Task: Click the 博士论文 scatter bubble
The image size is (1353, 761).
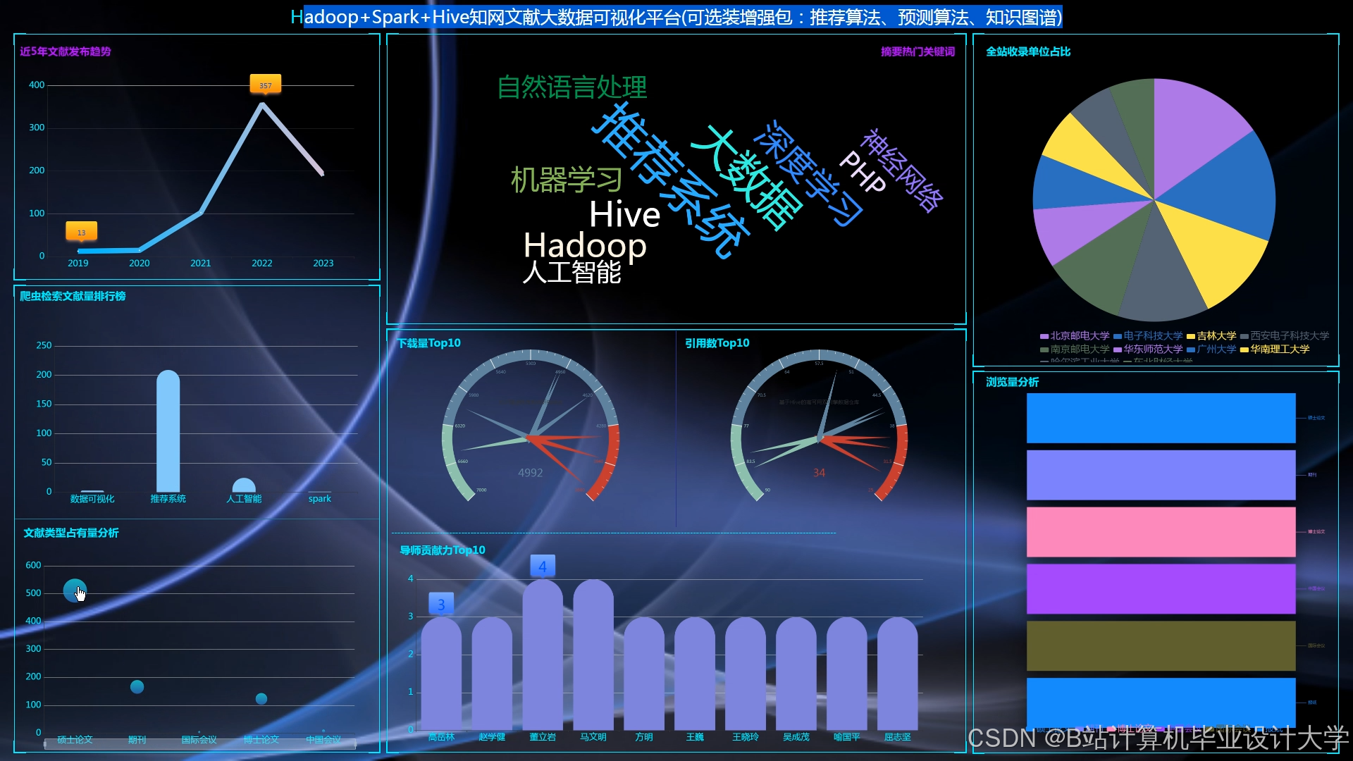Action: [x=261, y=699]
